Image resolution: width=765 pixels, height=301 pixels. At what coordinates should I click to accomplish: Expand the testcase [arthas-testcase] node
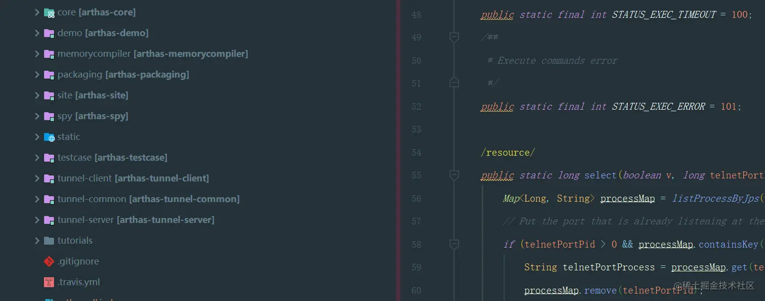[37, 157]
